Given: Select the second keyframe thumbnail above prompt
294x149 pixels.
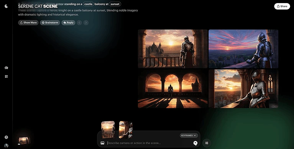Looking at the screenshot, I should click(x=126, y=130).
